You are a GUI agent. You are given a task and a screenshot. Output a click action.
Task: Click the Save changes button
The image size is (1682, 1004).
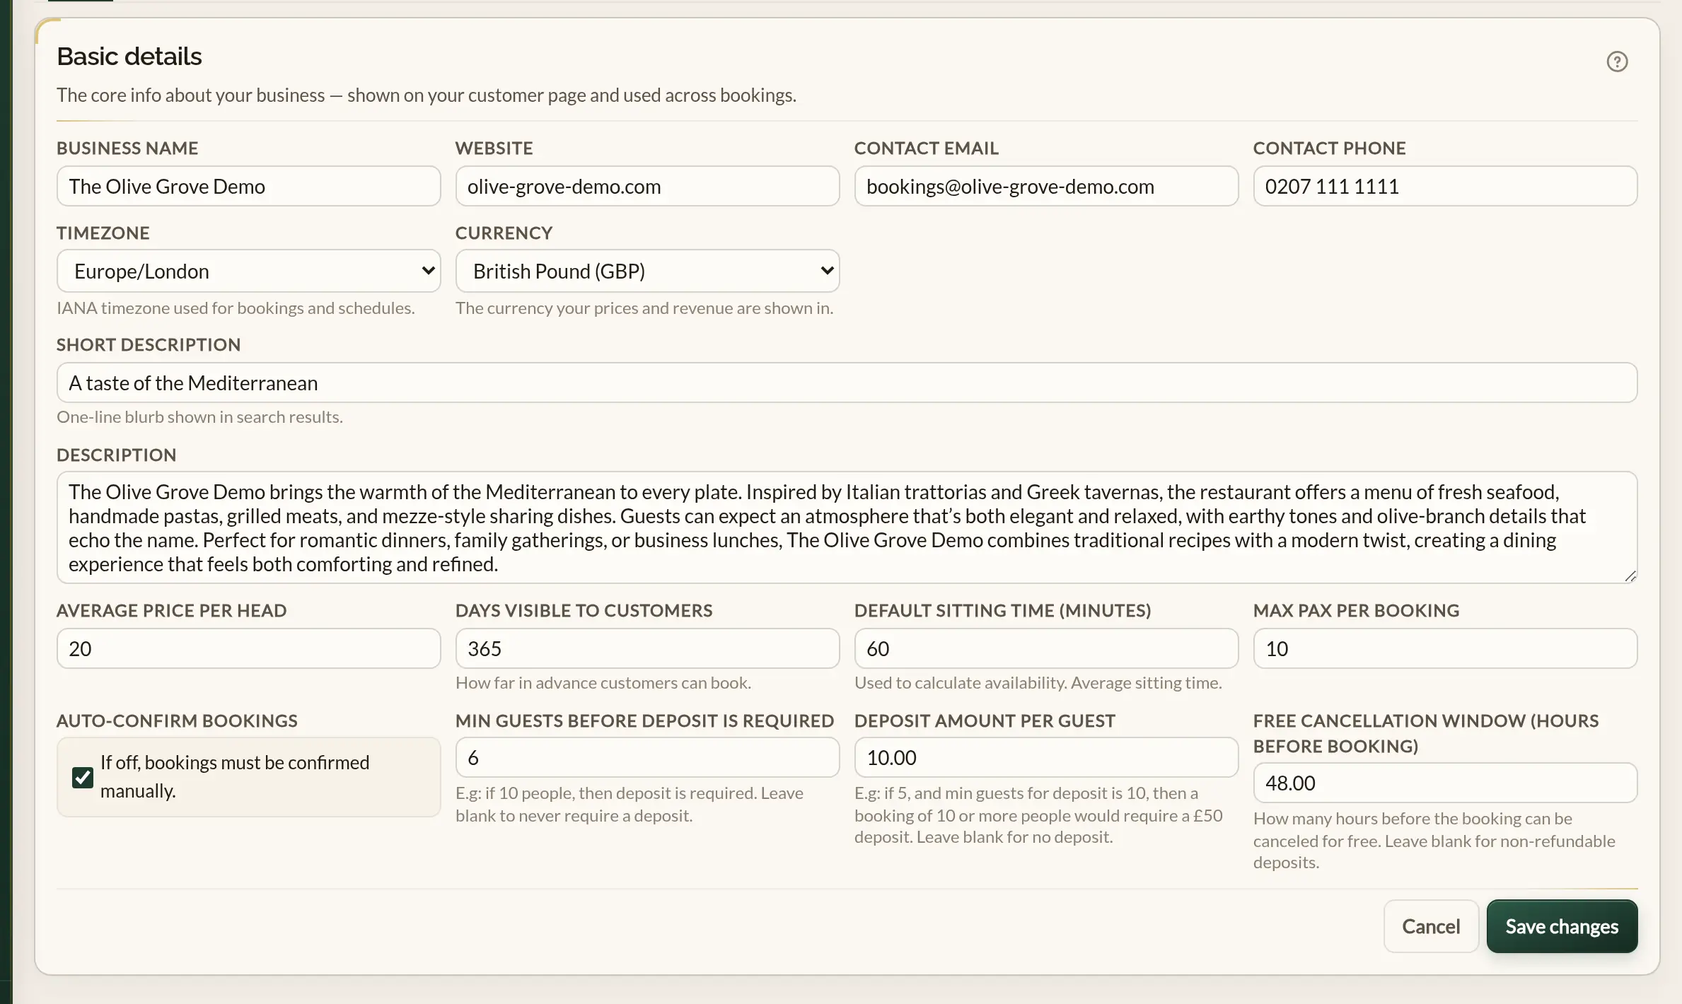point(1562,926)
